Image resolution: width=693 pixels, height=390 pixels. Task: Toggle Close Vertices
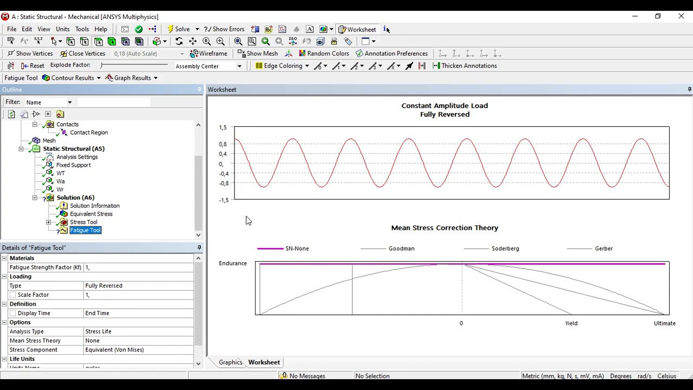pos(83,54)
